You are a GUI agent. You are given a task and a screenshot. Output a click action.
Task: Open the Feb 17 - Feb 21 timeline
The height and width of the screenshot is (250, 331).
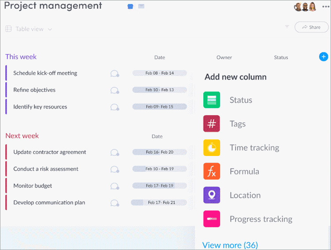[159, 203]
